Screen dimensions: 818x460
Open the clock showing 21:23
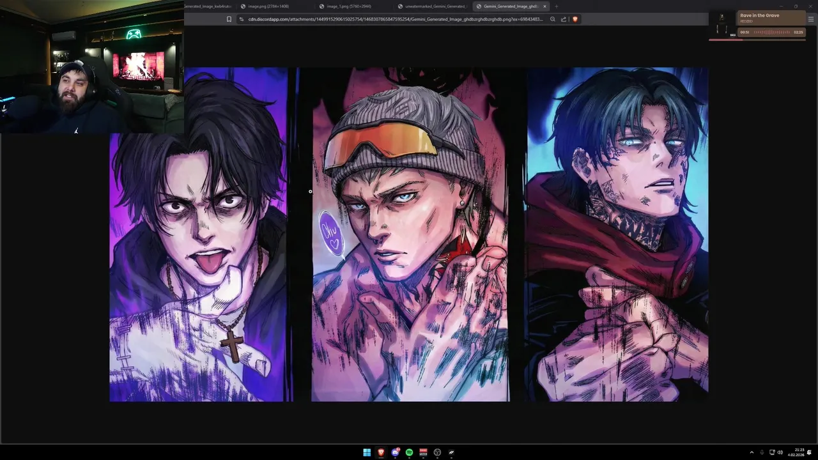click(796, 452)
